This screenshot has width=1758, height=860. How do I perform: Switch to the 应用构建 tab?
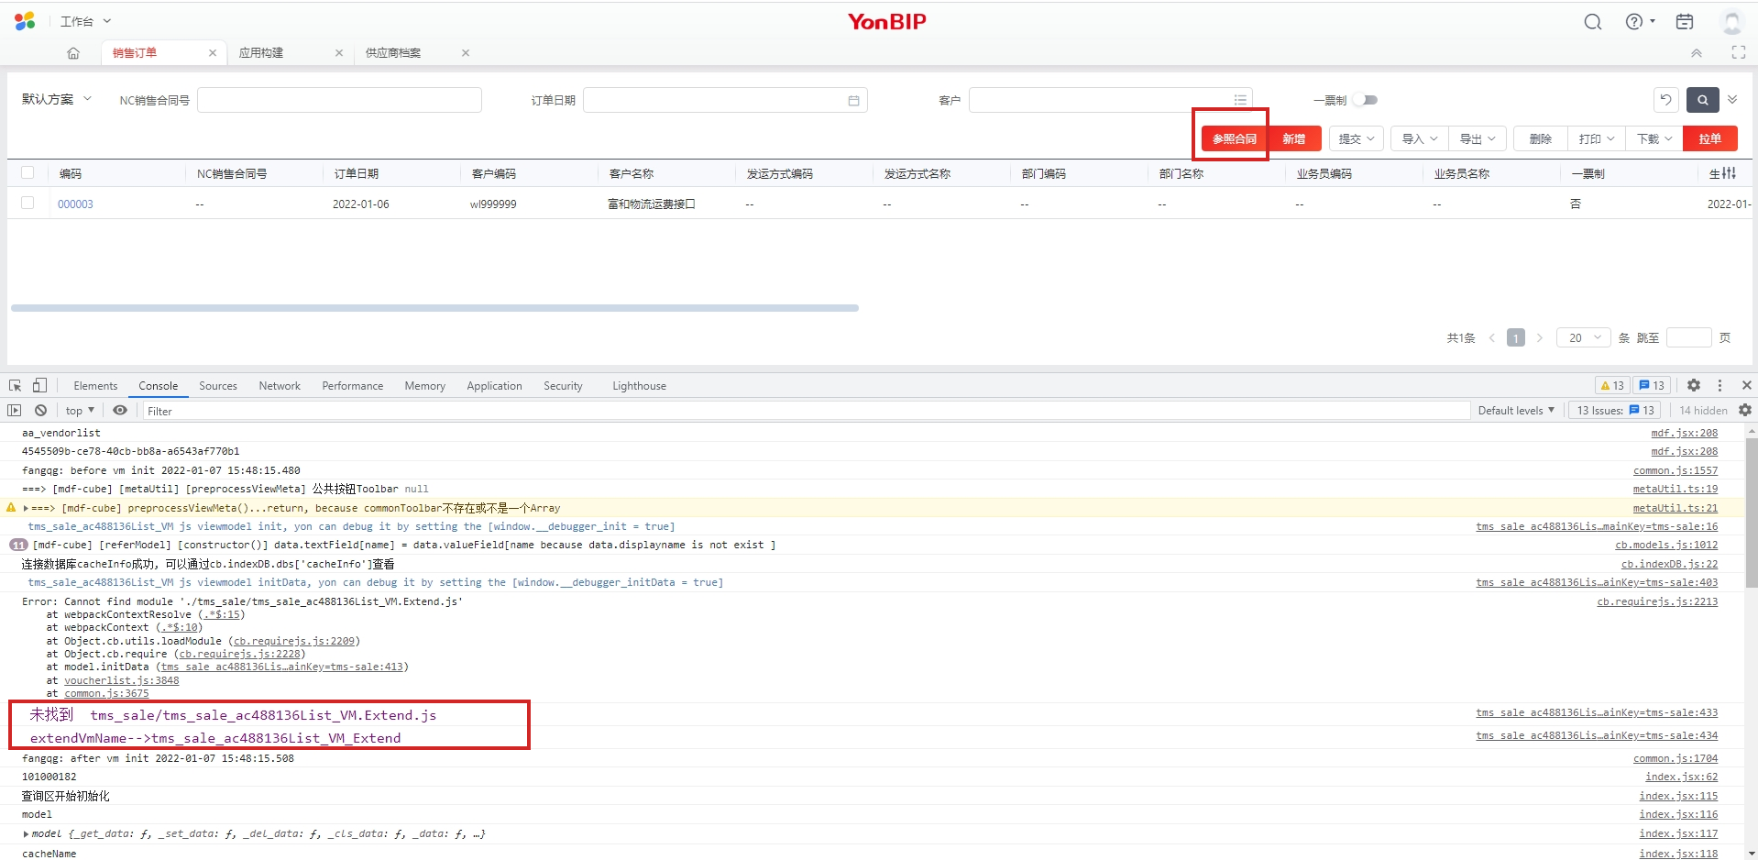(x=261, y=52)
